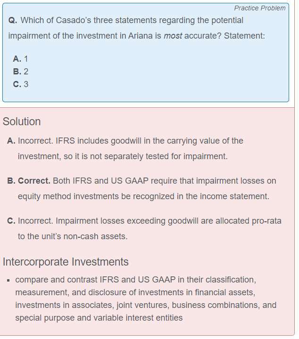Click the Solution heading

22,121
